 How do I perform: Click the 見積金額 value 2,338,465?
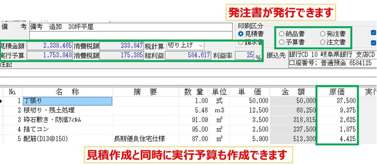pos(49,46)
